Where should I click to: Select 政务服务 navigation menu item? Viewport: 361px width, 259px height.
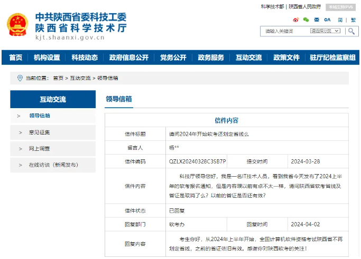coord(210,57)
